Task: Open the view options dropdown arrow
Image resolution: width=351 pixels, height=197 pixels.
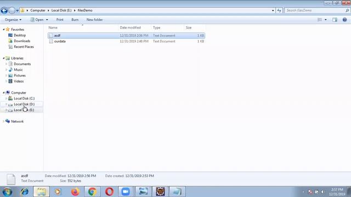Action: coord(326,20)
